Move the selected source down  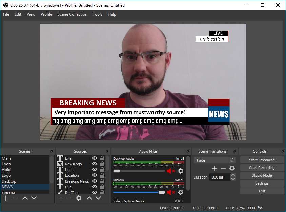pos(98,198)
